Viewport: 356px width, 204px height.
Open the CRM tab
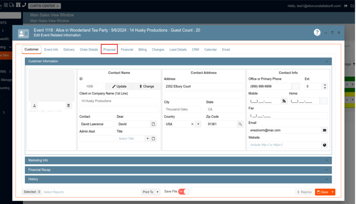coord(196,50)
